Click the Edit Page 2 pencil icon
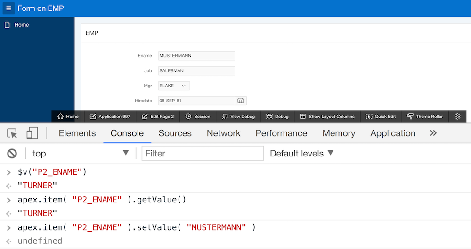The image size is (471, 249). click(145, 116)
